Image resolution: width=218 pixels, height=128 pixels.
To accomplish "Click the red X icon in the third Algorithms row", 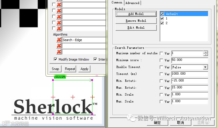I will pyautogui.click(x=59, y=52).
